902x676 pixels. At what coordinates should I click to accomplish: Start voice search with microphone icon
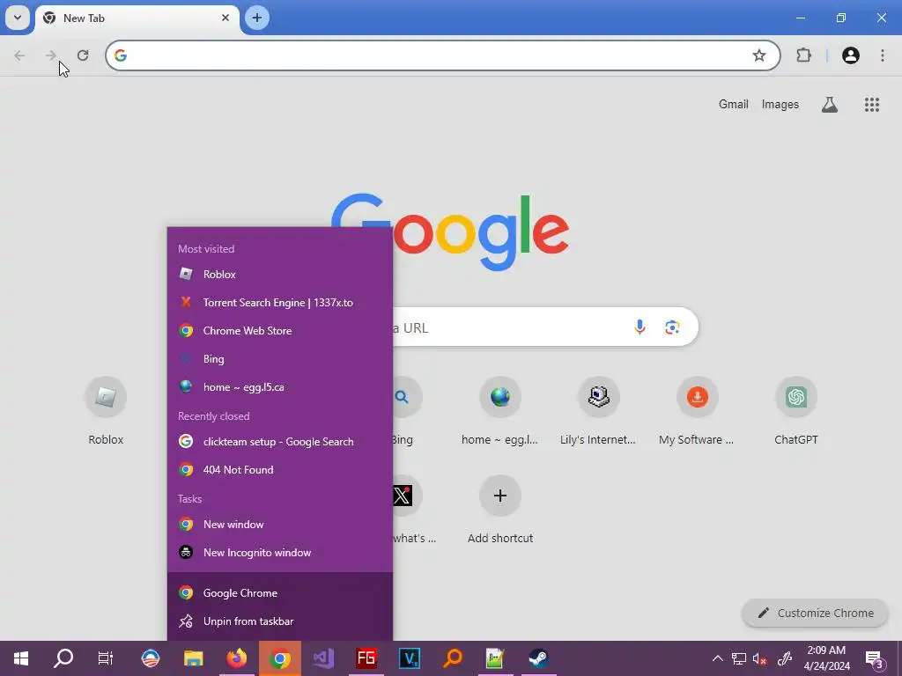click(640, 327)
